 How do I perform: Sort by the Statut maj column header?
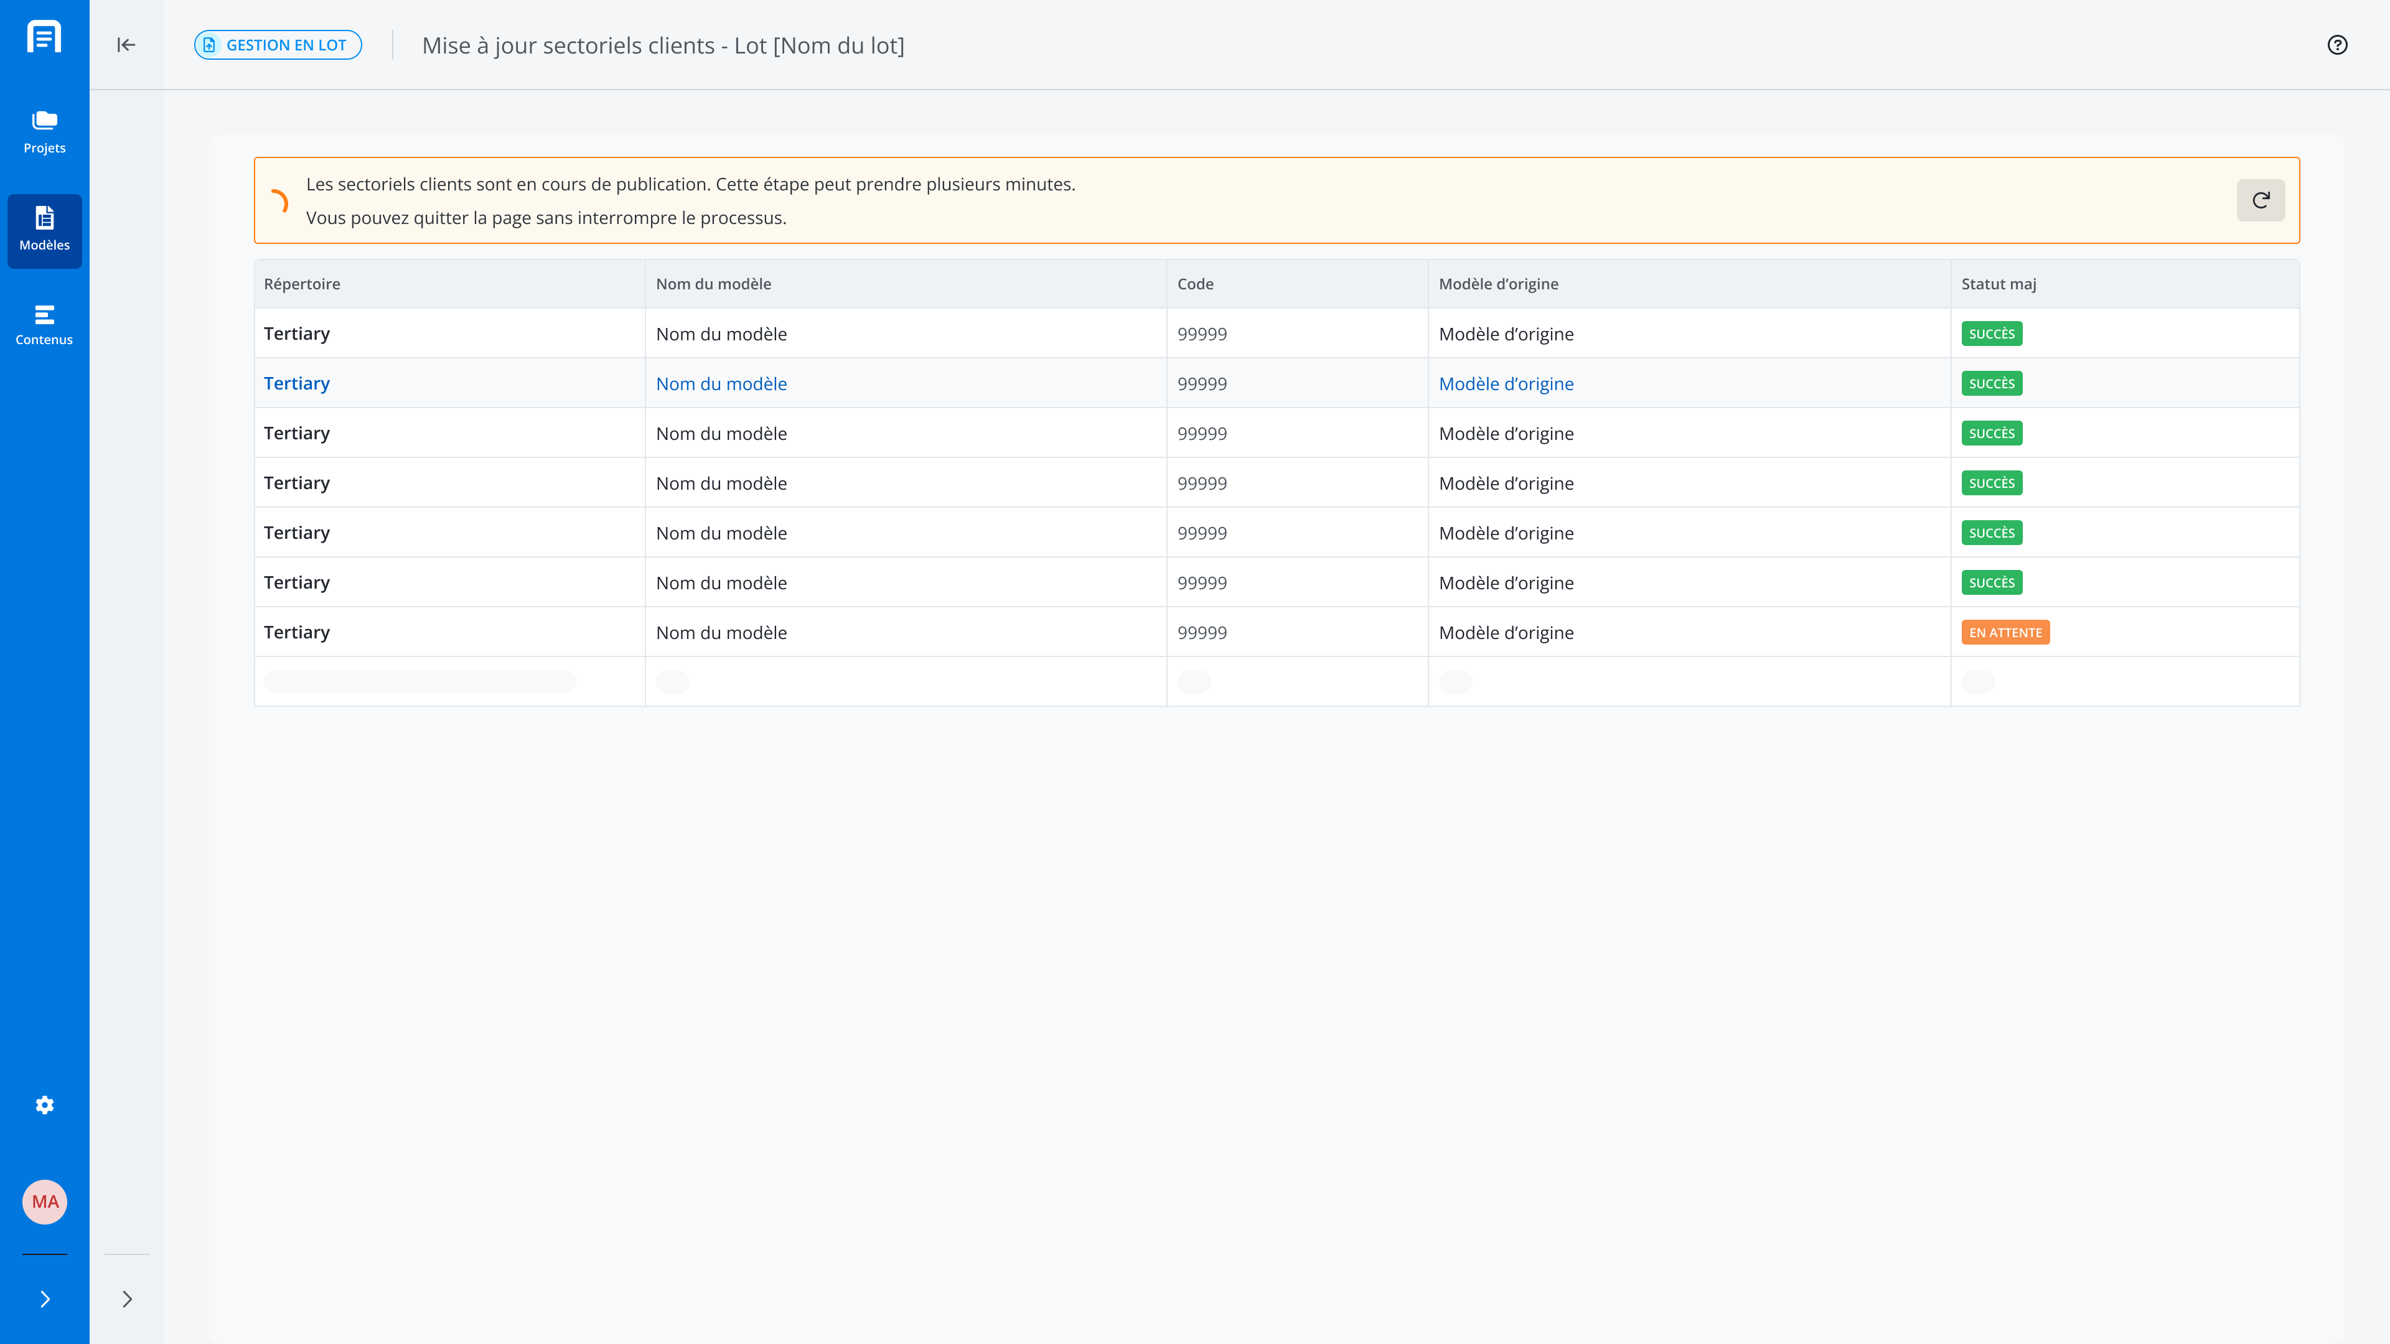tap(1999, 284)
